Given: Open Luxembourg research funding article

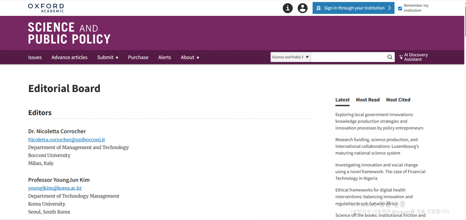Looking at the screenshot, I should 377,146.
